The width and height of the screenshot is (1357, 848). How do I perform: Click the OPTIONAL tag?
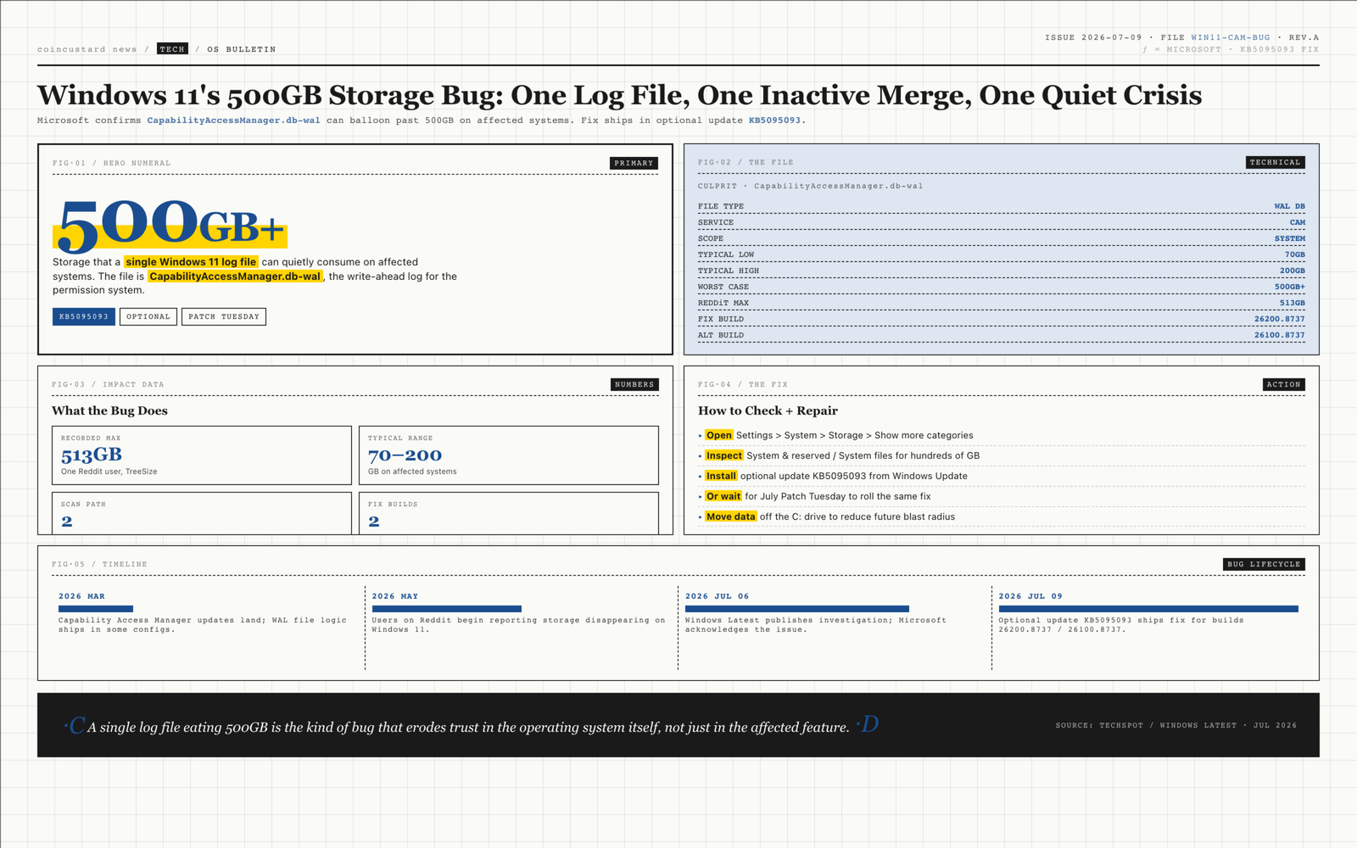(x=148, y=316)
